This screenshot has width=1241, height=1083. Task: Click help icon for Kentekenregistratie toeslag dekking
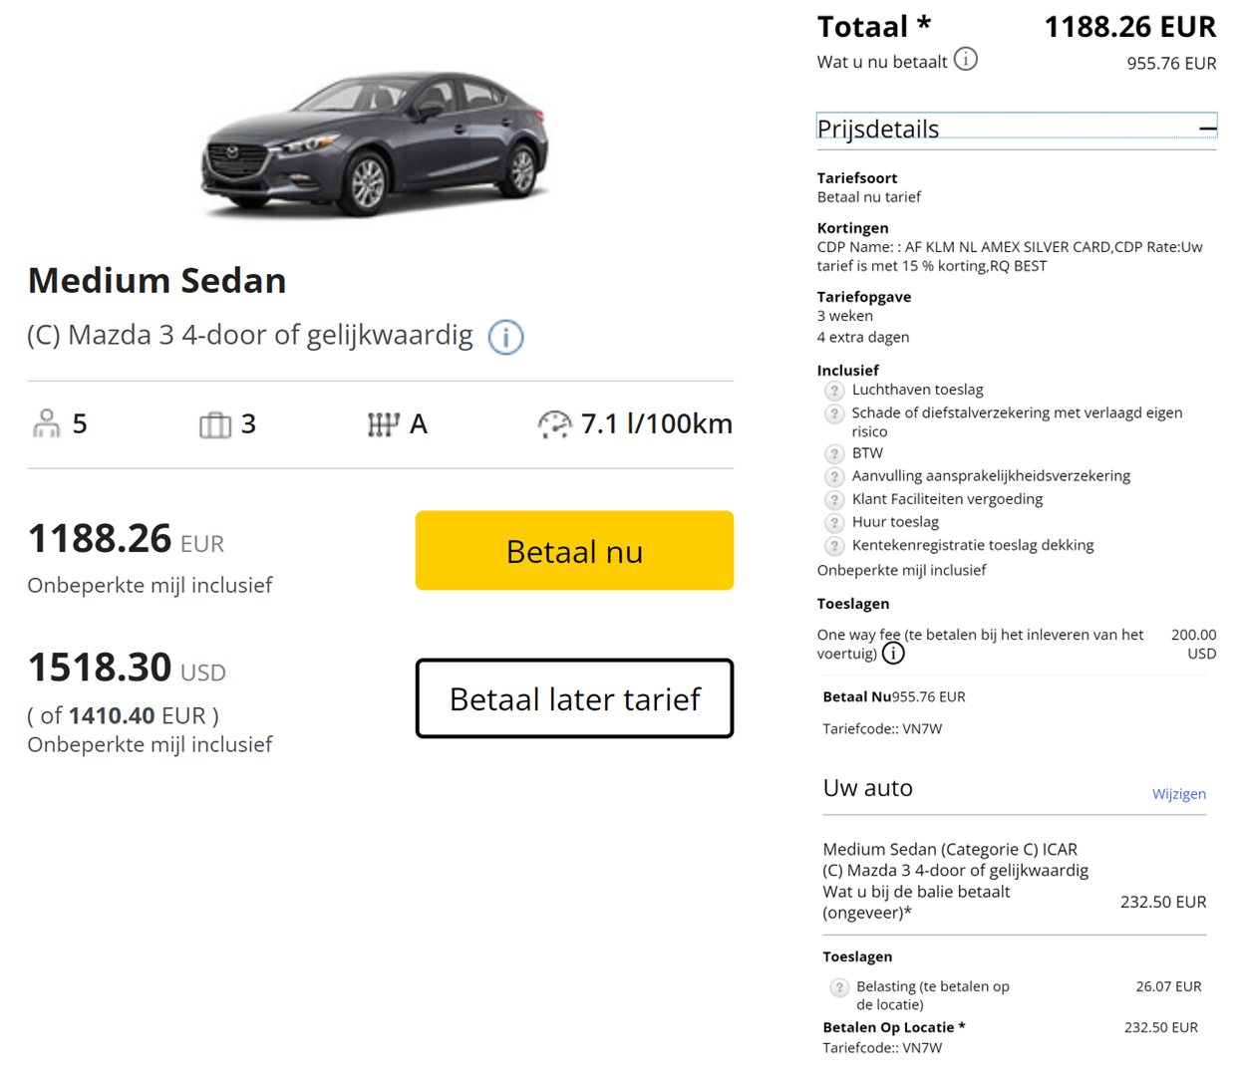point(834,546)
